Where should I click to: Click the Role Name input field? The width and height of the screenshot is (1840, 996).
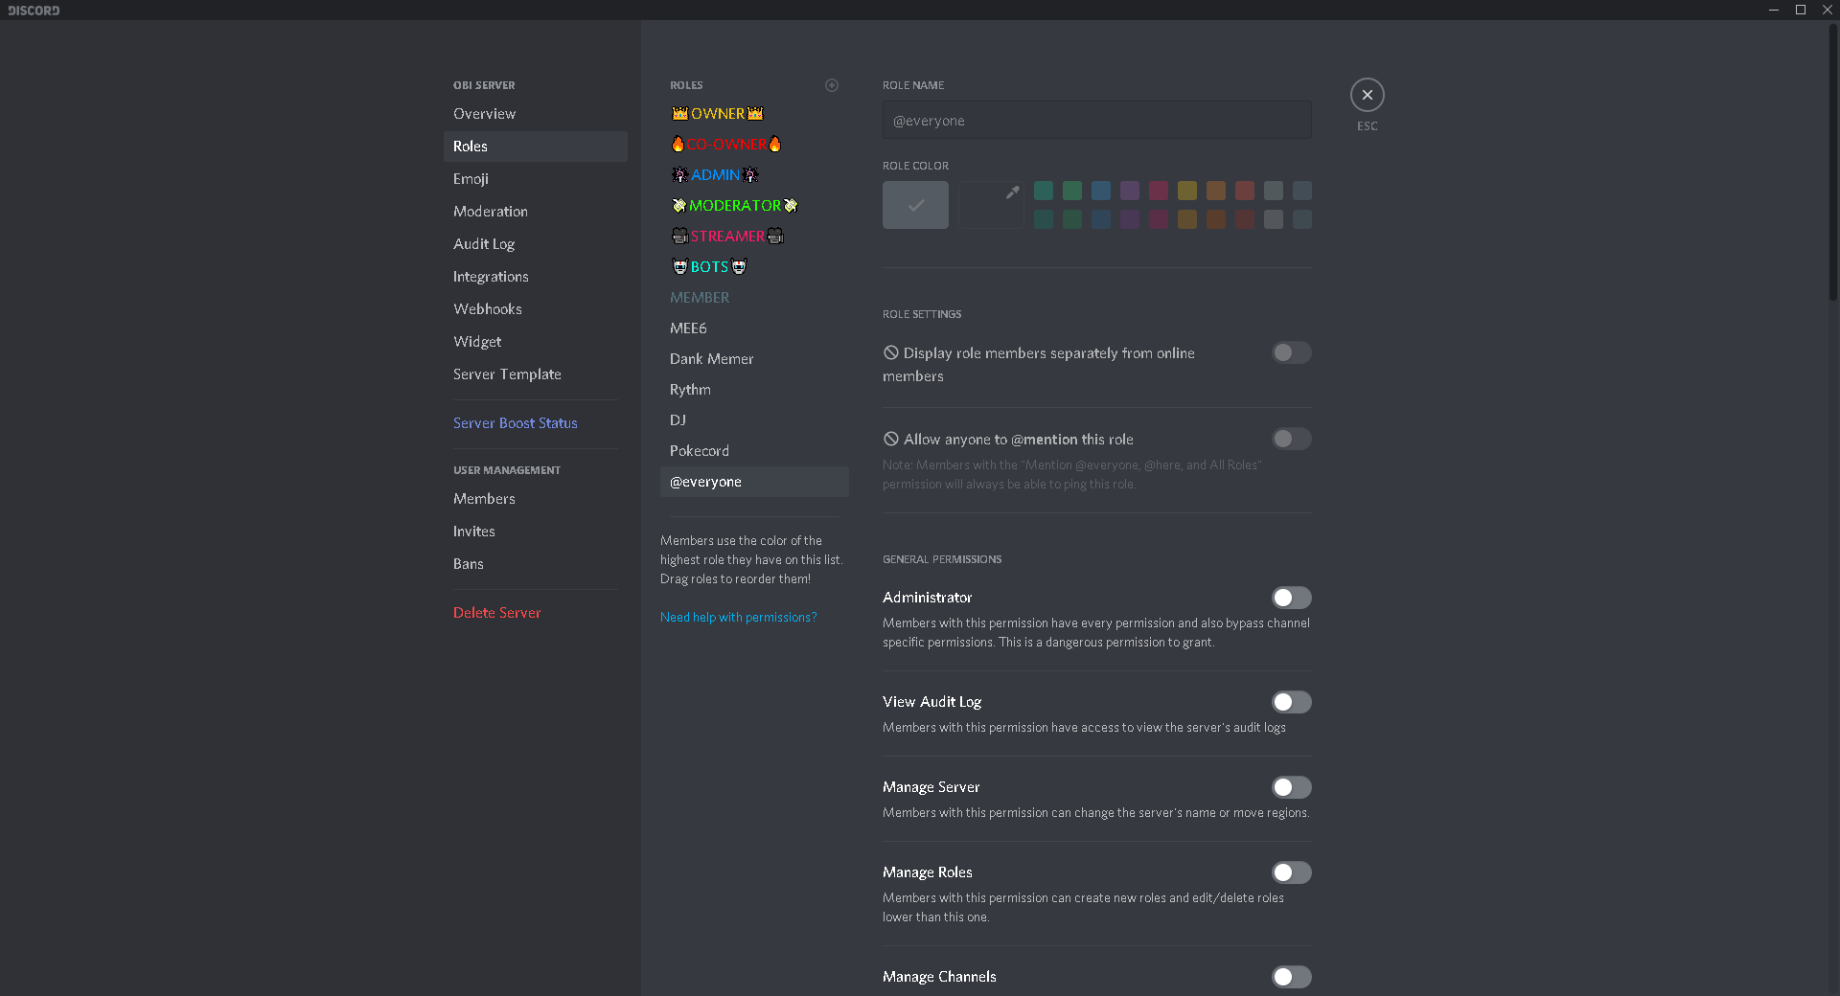[1096, 120]
